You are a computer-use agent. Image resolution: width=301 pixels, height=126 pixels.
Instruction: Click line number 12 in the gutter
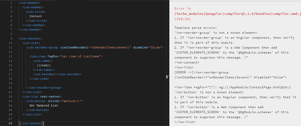(10, 52)
